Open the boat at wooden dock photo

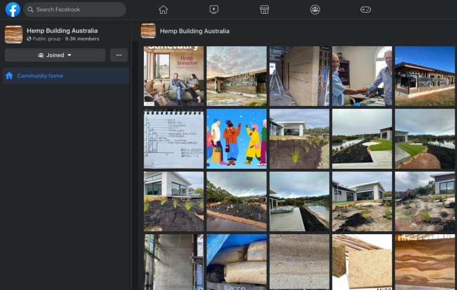point(299,201)
